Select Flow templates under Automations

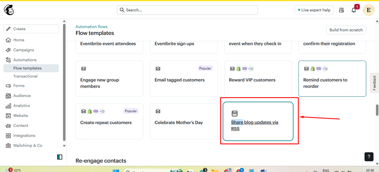tap(31, 68)
